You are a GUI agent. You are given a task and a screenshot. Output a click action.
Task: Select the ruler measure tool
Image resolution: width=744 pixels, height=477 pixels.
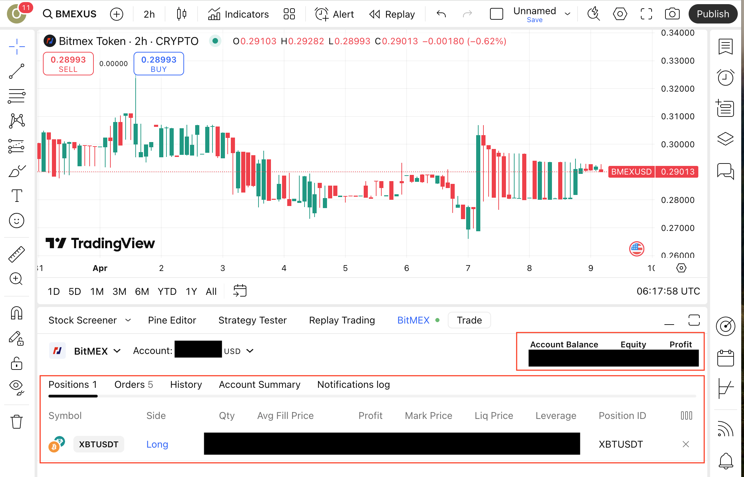coord(17,254)
